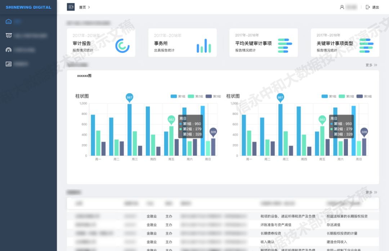
Task: Click the user profile icon
Action: [x=342, y=7]
